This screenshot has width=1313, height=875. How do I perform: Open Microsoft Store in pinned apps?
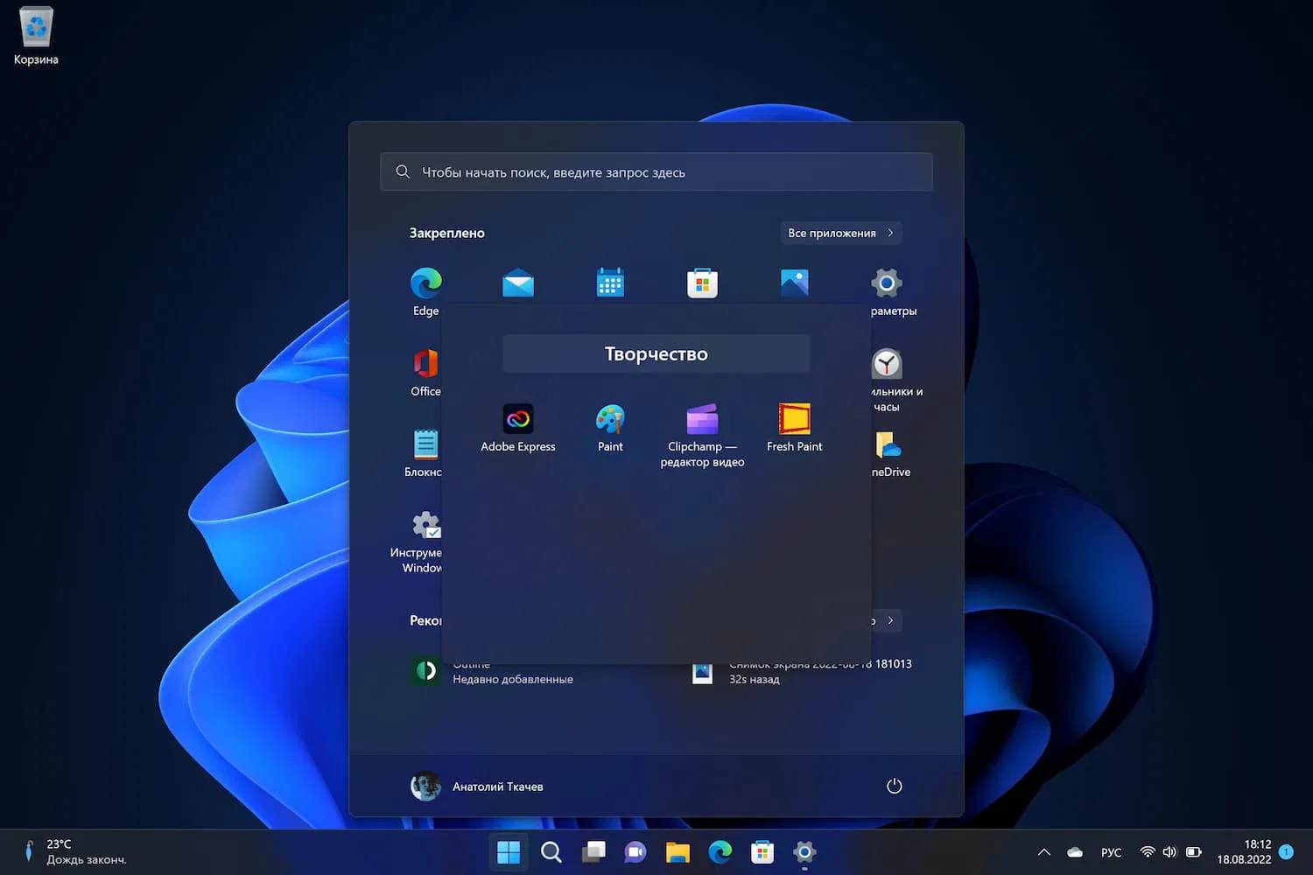point(702,283)
